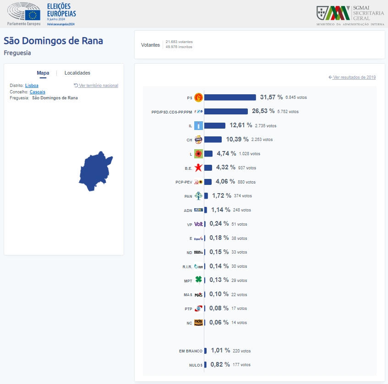388x384 pixels.
Task: Click the 1,01 % blank votes percentage
Action: (x=220, y=351)
